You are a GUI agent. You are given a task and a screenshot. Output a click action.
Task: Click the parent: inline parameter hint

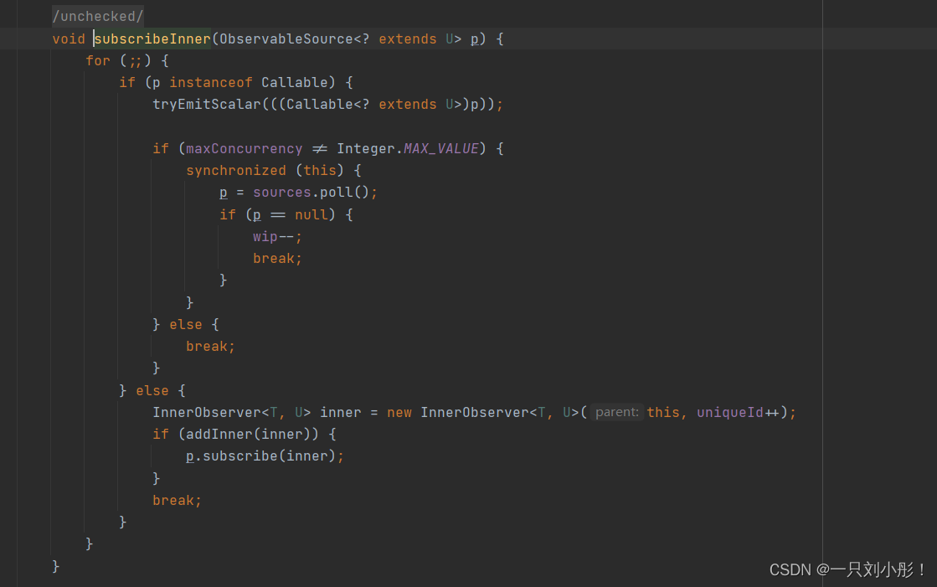tap(616, 412)
